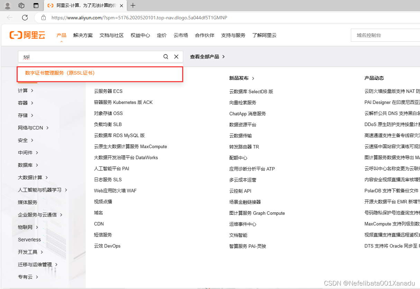
Task: Open the 权益中心 menu
Action: point(140,35)
